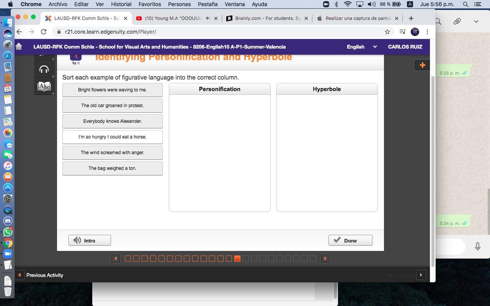
Task: Select 'The old car groaned in protest.' tile
Action: [x=113, y=106]
